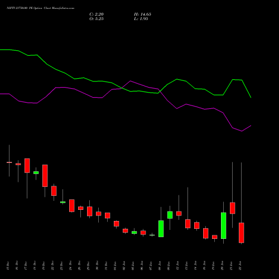Click the green candlestick for 20 Jan
Image resolution: width=279 pixels, height=279 pixels.
click(224, 225)
